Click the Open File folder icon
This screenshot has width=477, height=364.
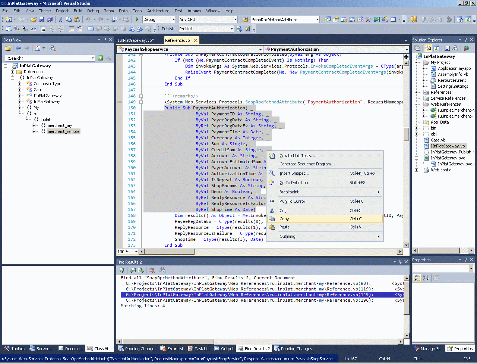click(34, 19)
